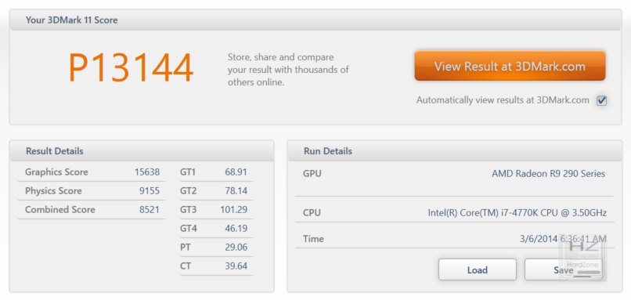The image size is (631, 300).
Task: Click the 15638 graphics score value
Action: (147, 172)
